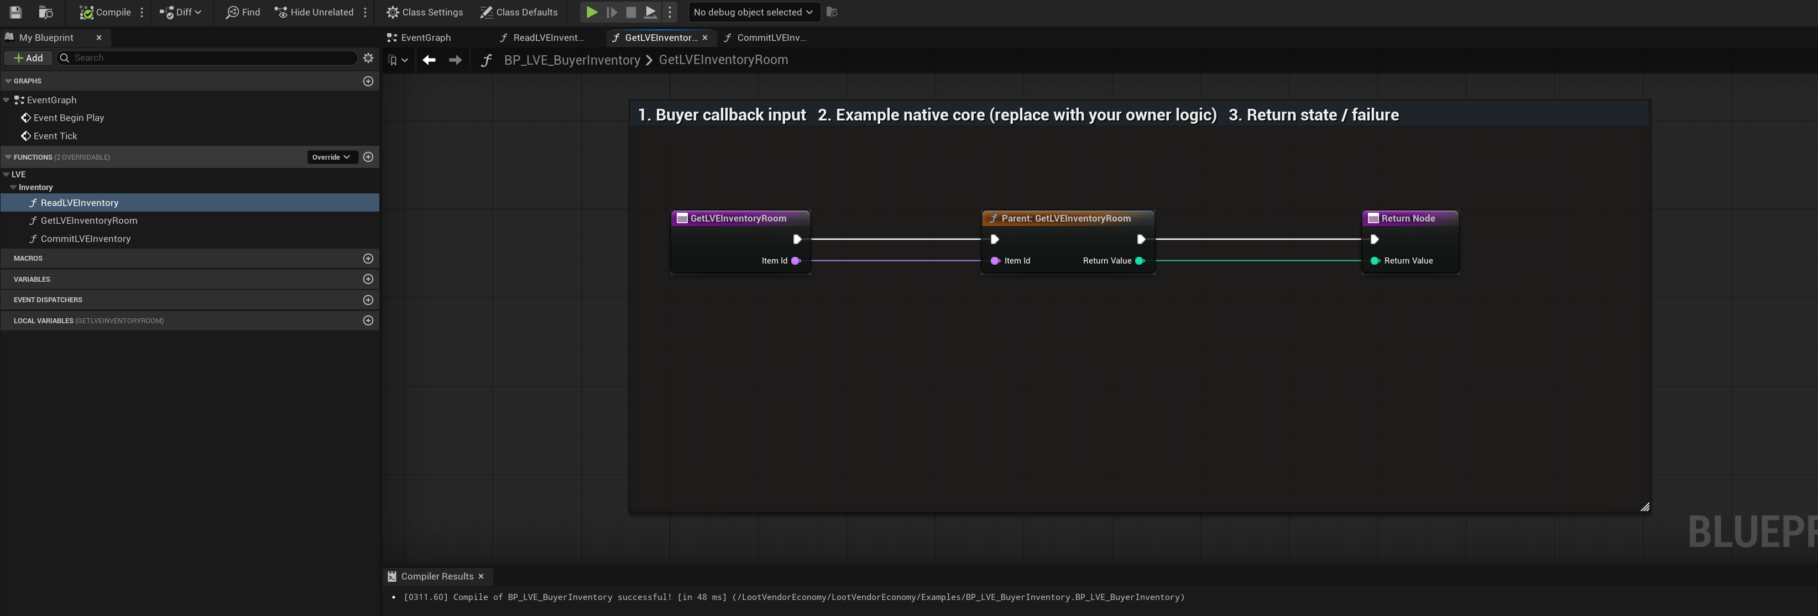Open Class Defaults
Viewport: 1818px width, 616px height.
(x=519, y=12)
